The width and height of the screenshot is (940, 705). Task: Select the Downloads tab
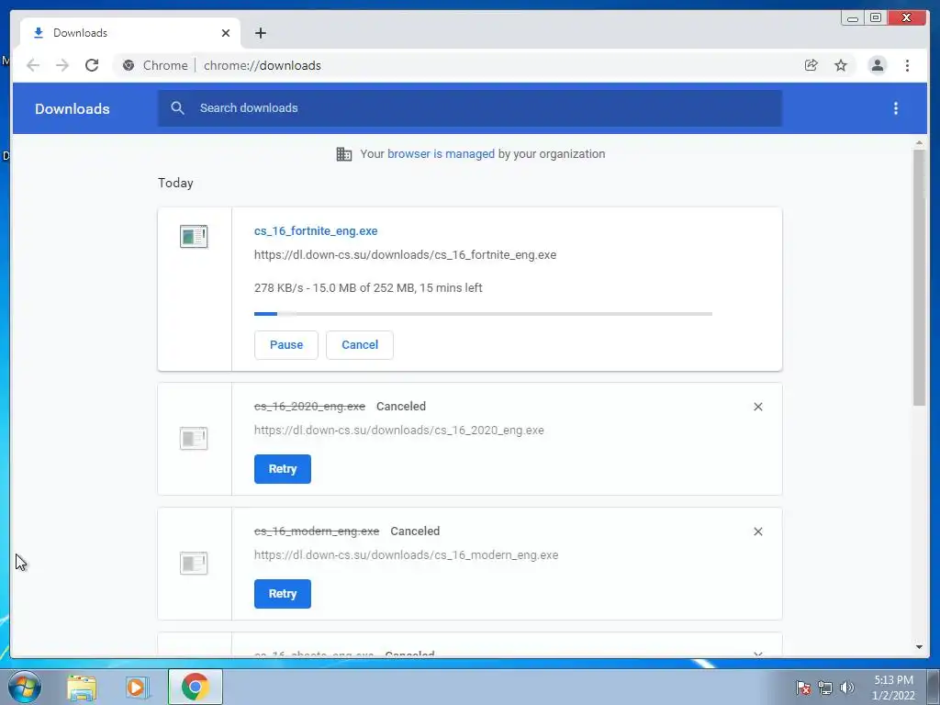pyautogui.click(x=130, y=33)
